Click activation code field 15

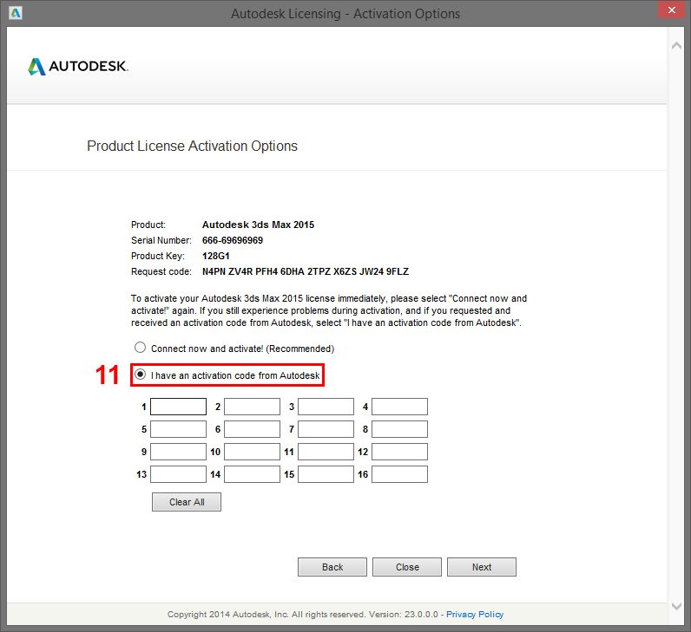point(326,474)
